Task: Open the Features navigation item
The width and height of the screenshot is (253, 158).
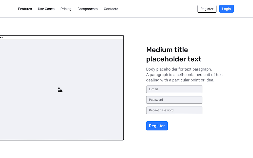Action: [25, 9]
